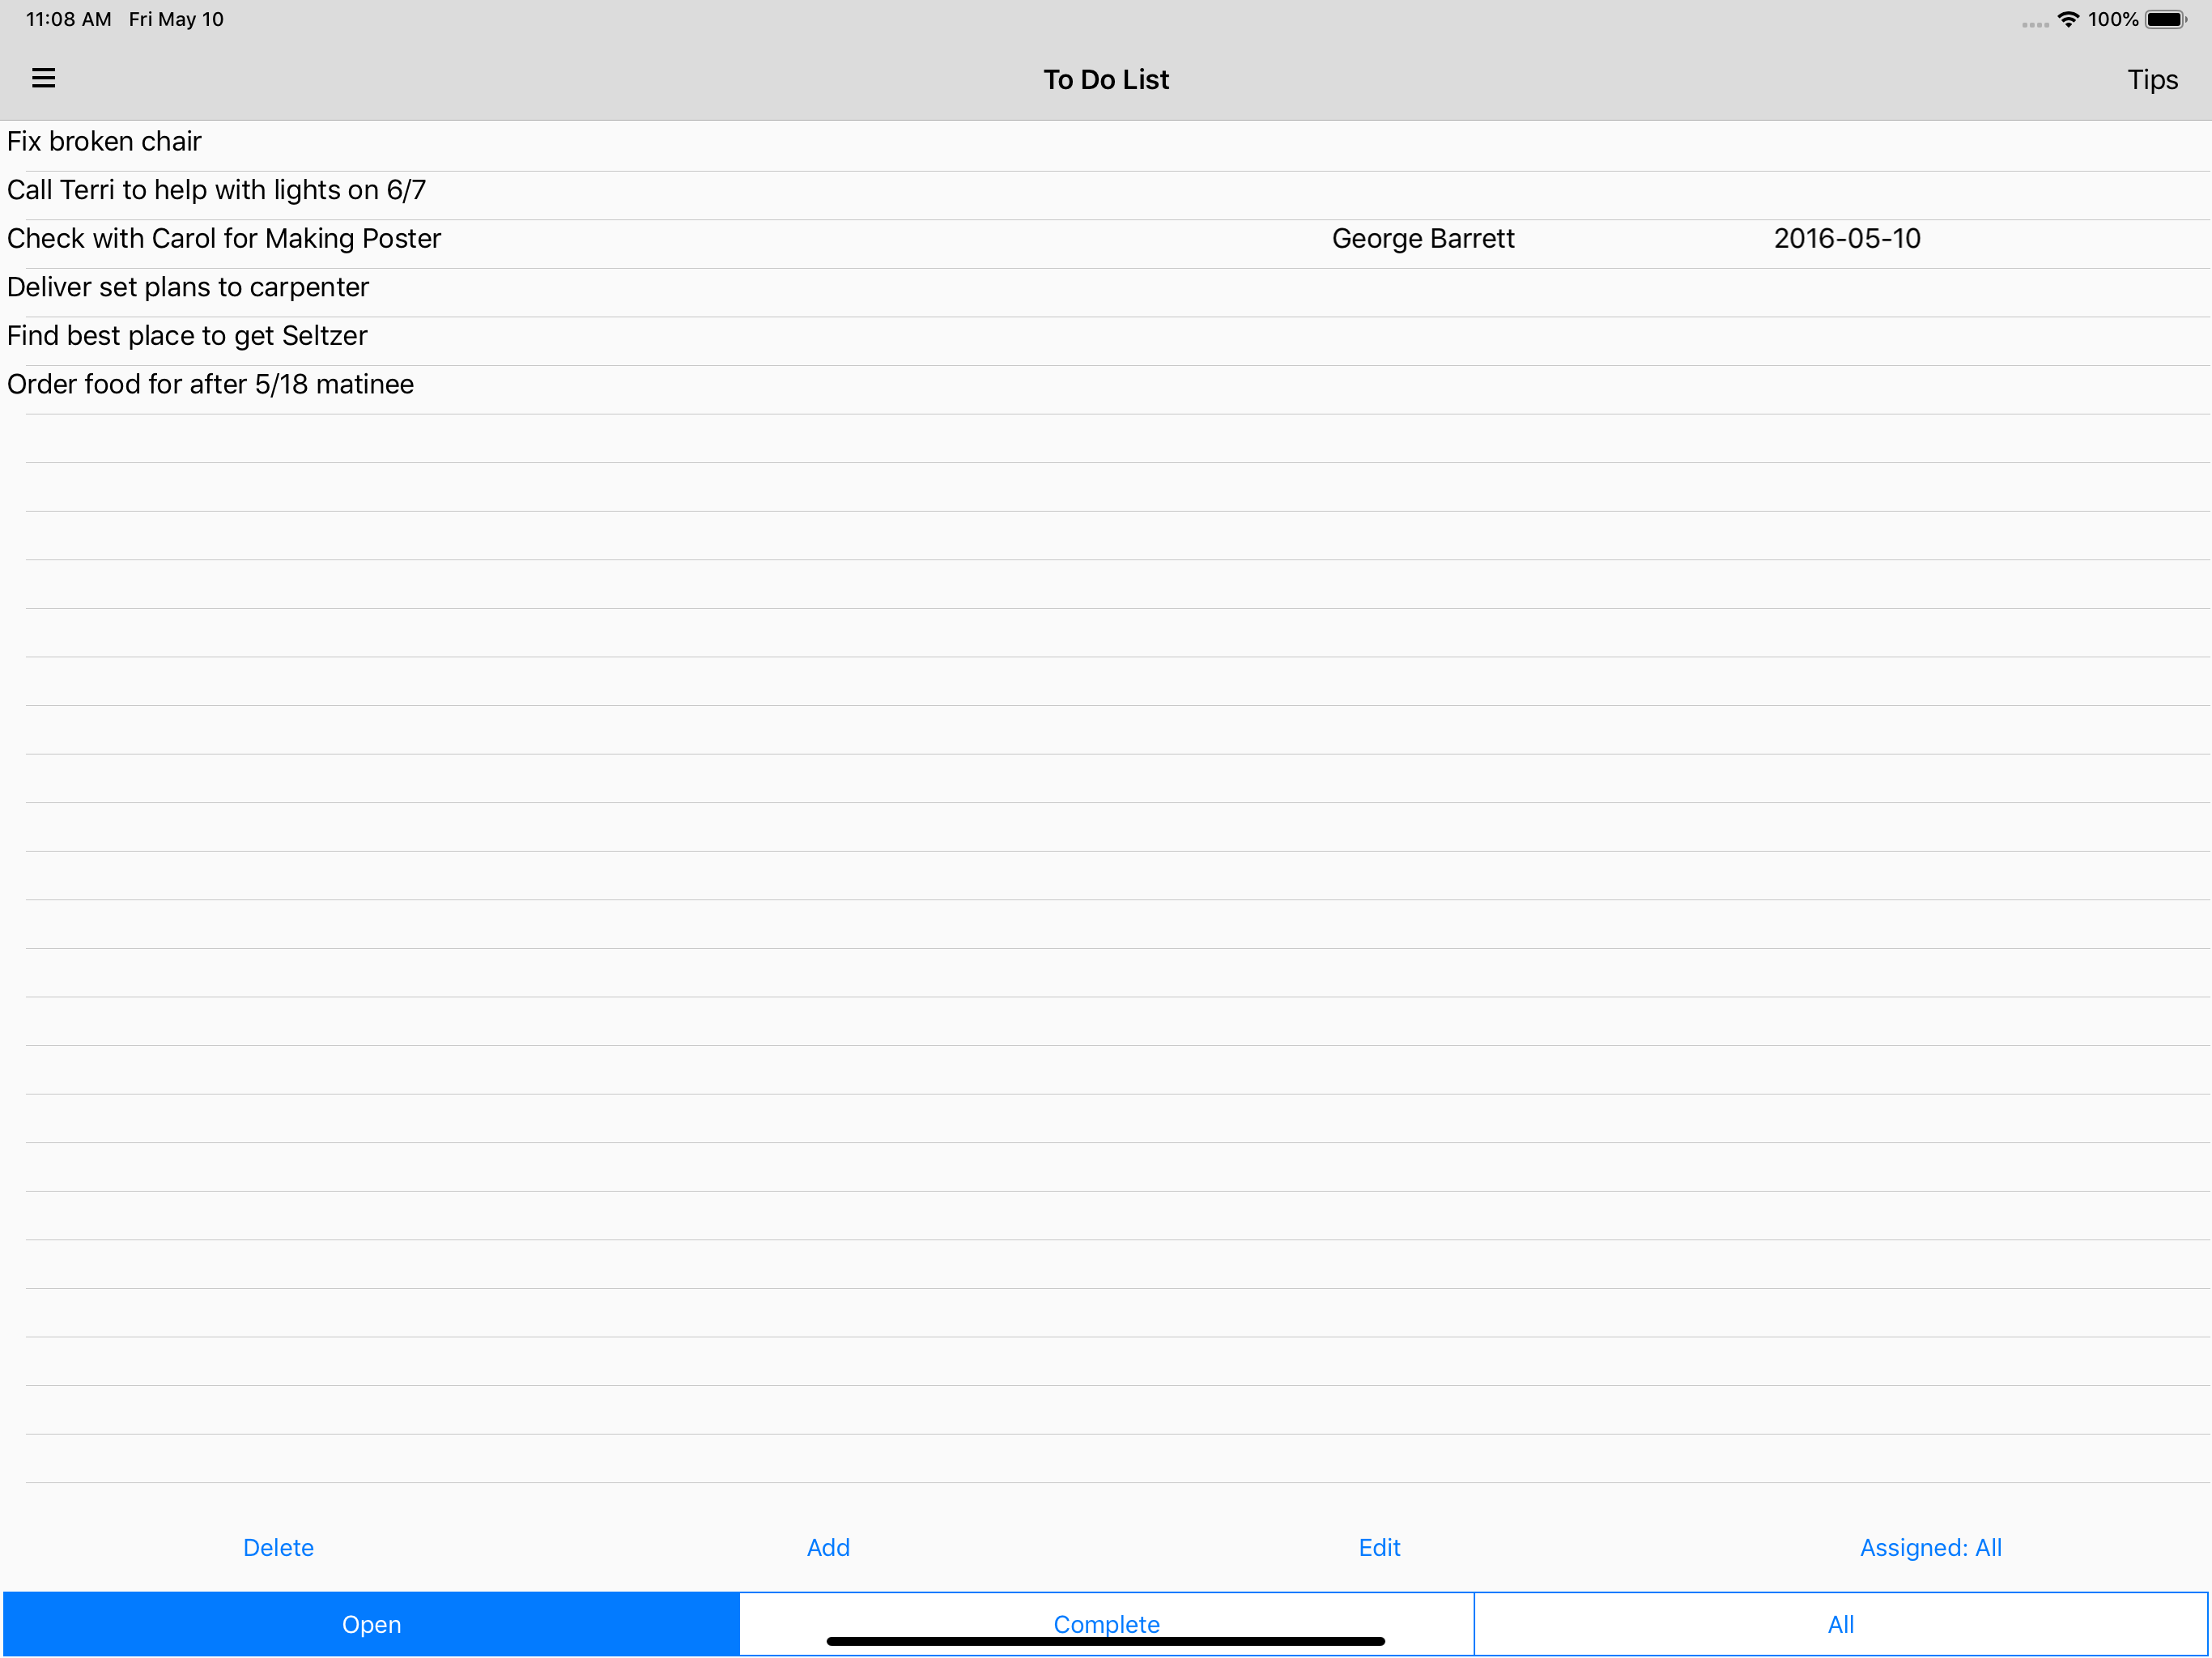The image size is (2212, 1658).
Task: Select 'Order food for after 5/18 matinee'
Action: 1106,389
